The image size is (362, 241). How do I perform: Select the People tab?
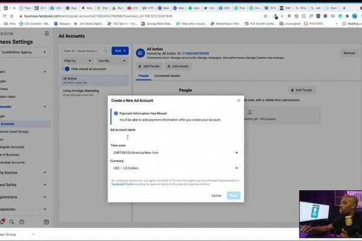pyautogui.click(x=144, y=76)
